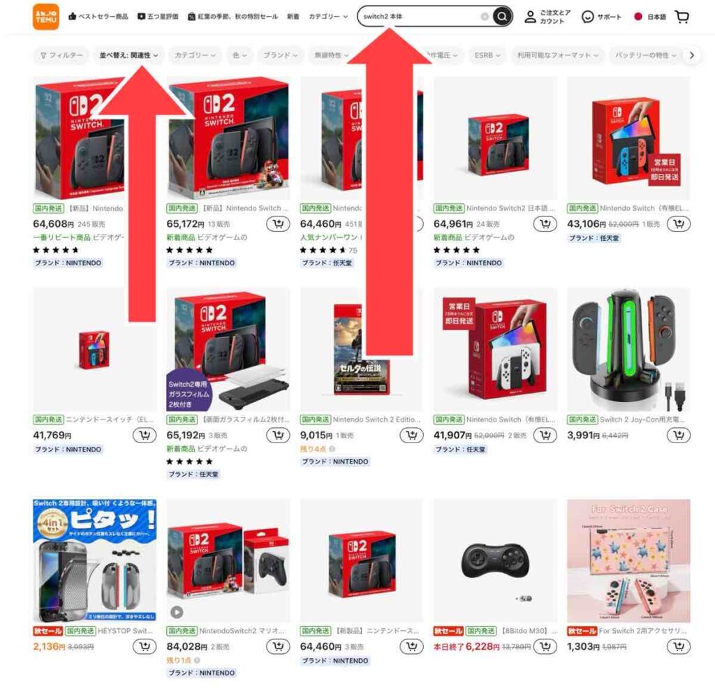Screen dimensions: 715x691
Task: Click the search magnifier button
Action: click(x=501, y=17)
